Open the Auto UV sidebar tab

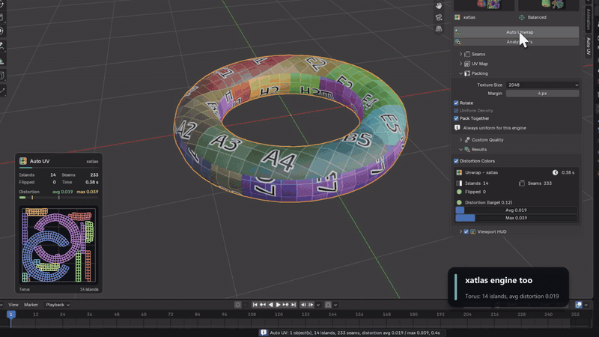[589, 46]
